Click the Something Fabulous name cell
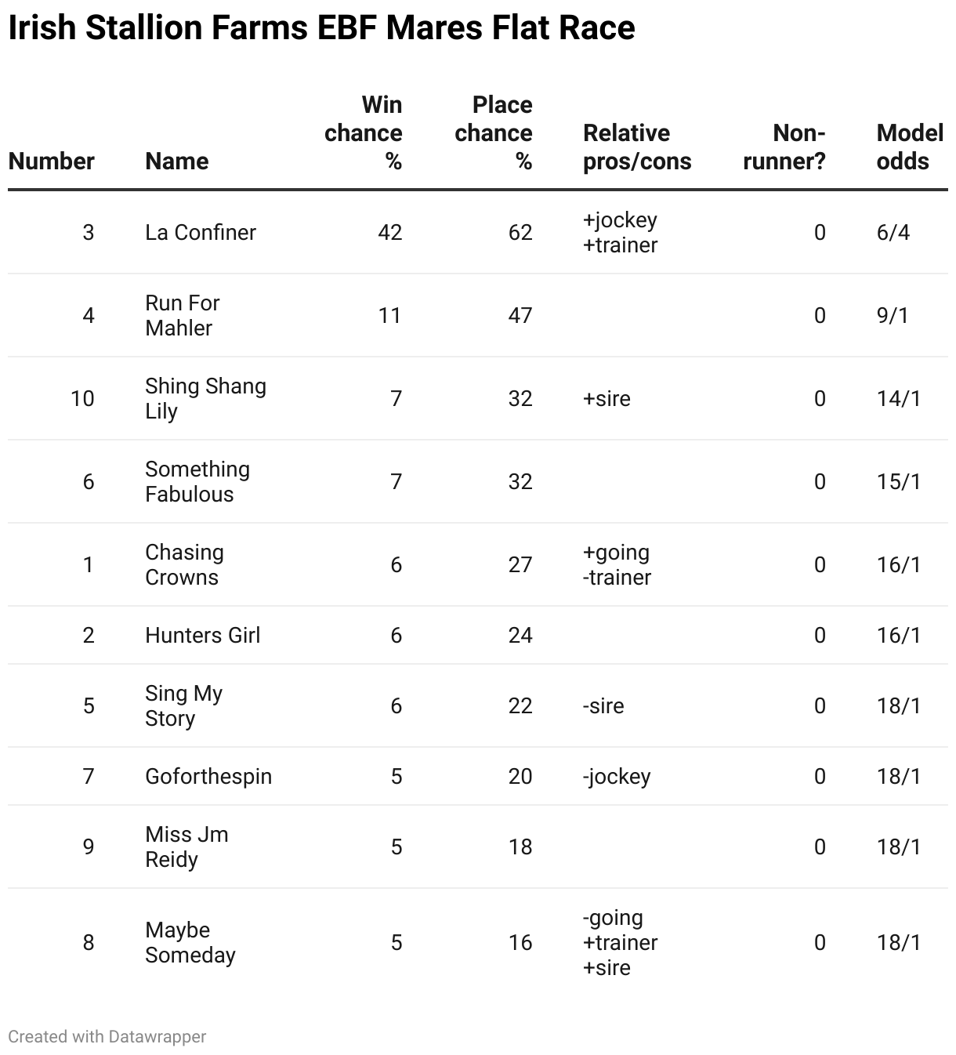956x1055 pixels. [197, 482]
